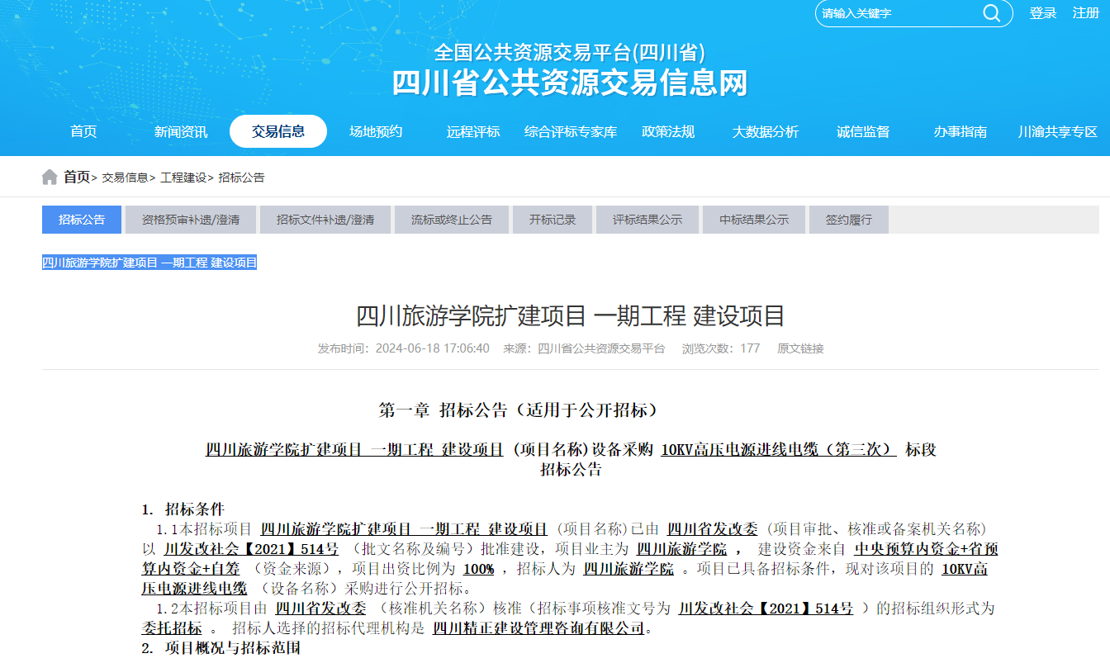The image size is (1110, 663).
Task: Click 来源：四川省公共资源交易平台 text
Action: (584, 348)
